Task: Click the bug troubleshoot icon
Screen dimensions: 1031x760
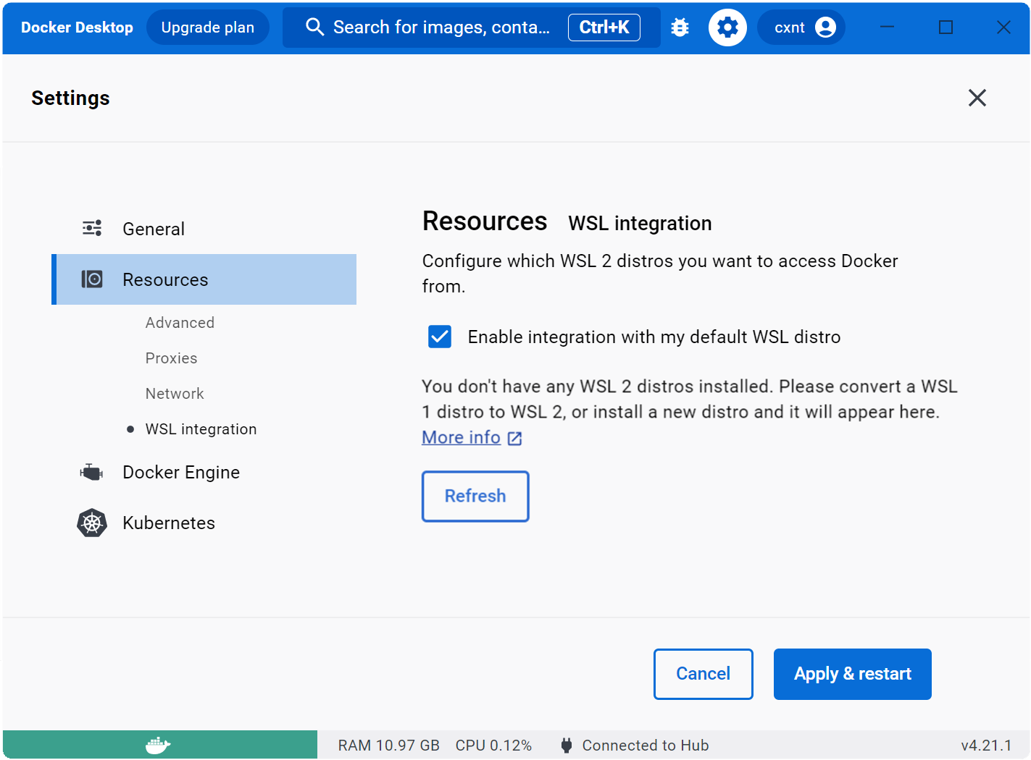Action: click(680, 28)
